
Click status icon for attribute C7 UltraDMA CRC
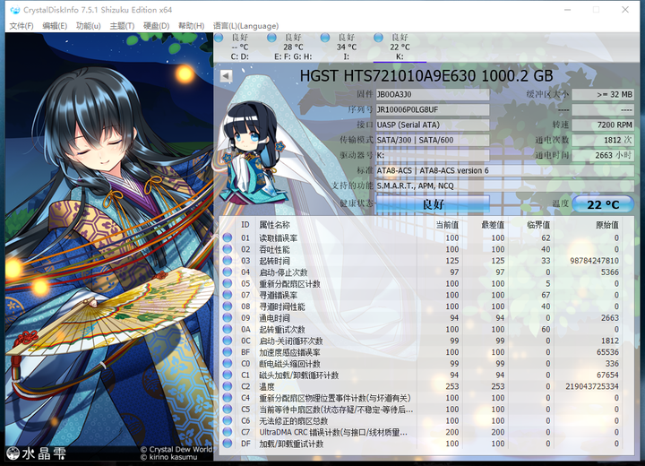pos(228,432)
